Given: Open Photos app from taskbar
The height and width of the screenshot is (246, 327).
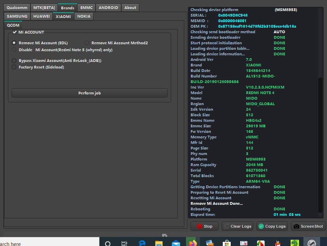Looking at the screenshot, I should 210,243.
